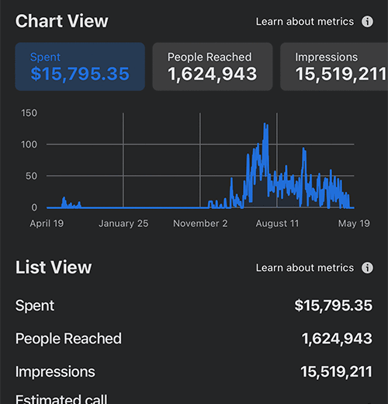The height and width of the screenshot is (404, 388).
Task: Select the Impressions metric card
Action: [x=334, y=67]
